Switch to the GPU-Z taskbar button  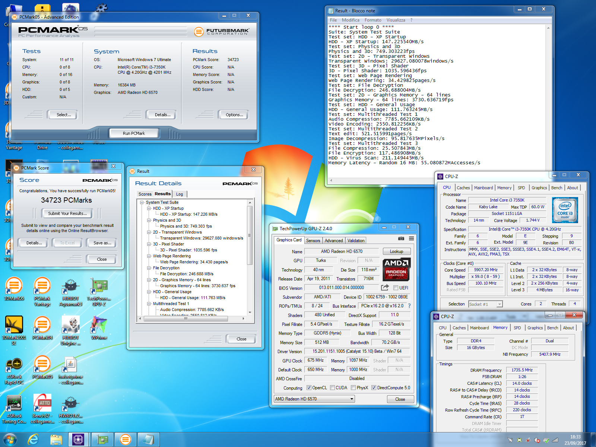(x=102, y=440)
